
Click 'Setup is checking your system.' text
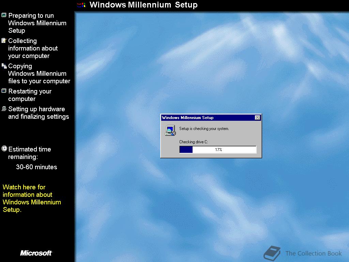[204, 129]
